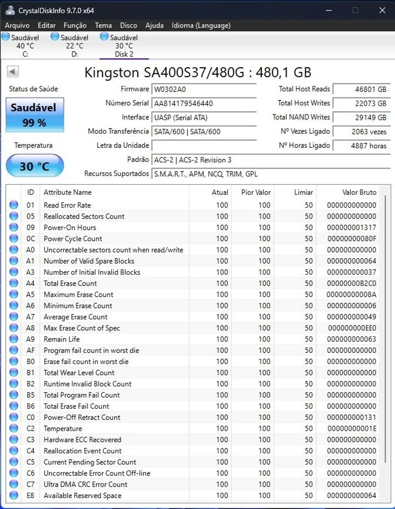395x509 pixels.
Task: Click status circle for Max Erase Count of Spec
Action: click(14, 328)
